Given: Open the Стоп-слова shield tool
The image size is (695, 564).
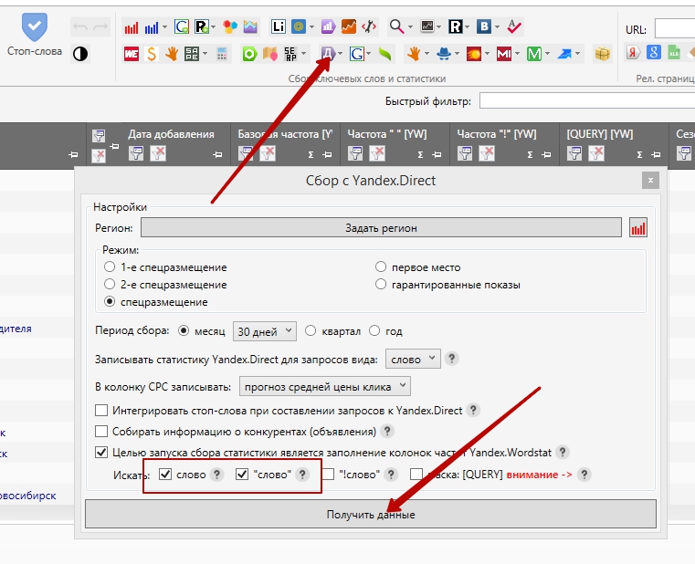Looking at the screenshot, I should [x=35, y=35].
